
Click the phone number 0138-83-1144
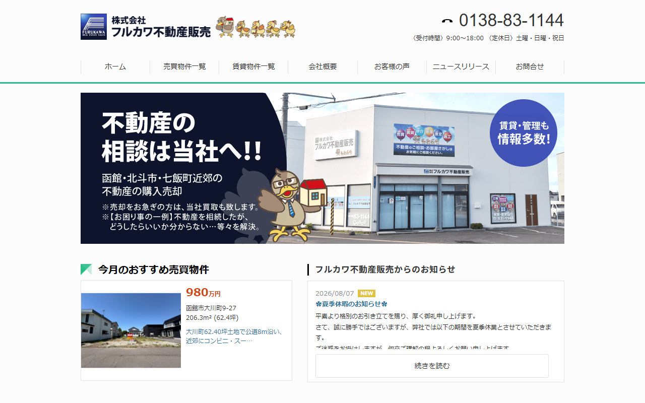[511, 21]
